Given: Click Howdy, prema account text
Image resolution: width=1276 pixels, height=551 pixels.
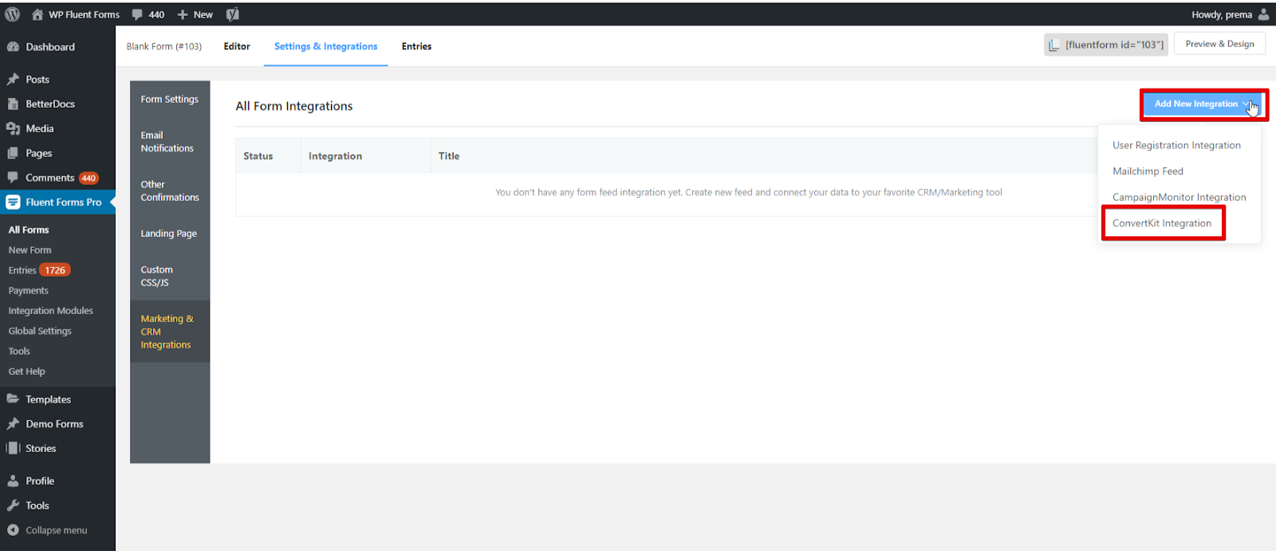Looking at the screenshot, I should click(x=1222, y=14).
